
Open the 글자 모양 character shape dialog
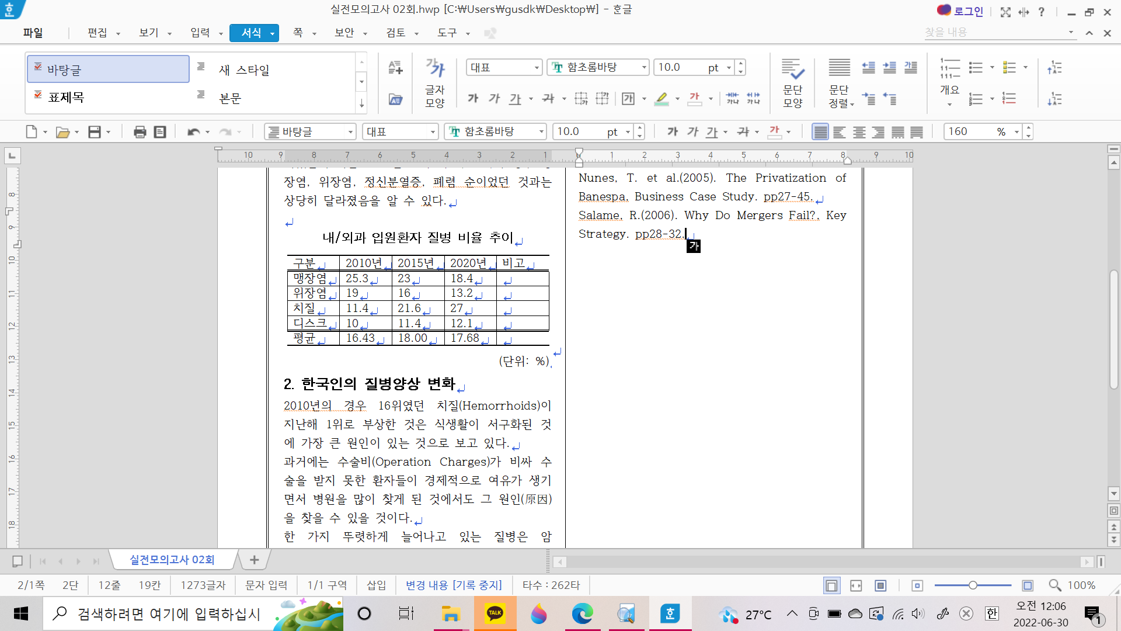(435, 82)
